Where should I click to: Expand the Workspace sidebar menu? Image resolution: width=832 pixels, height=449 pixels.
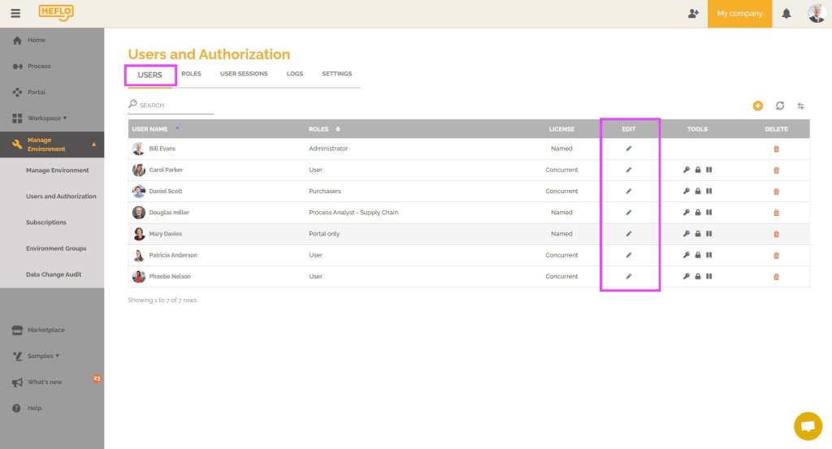tap(47, 118)
